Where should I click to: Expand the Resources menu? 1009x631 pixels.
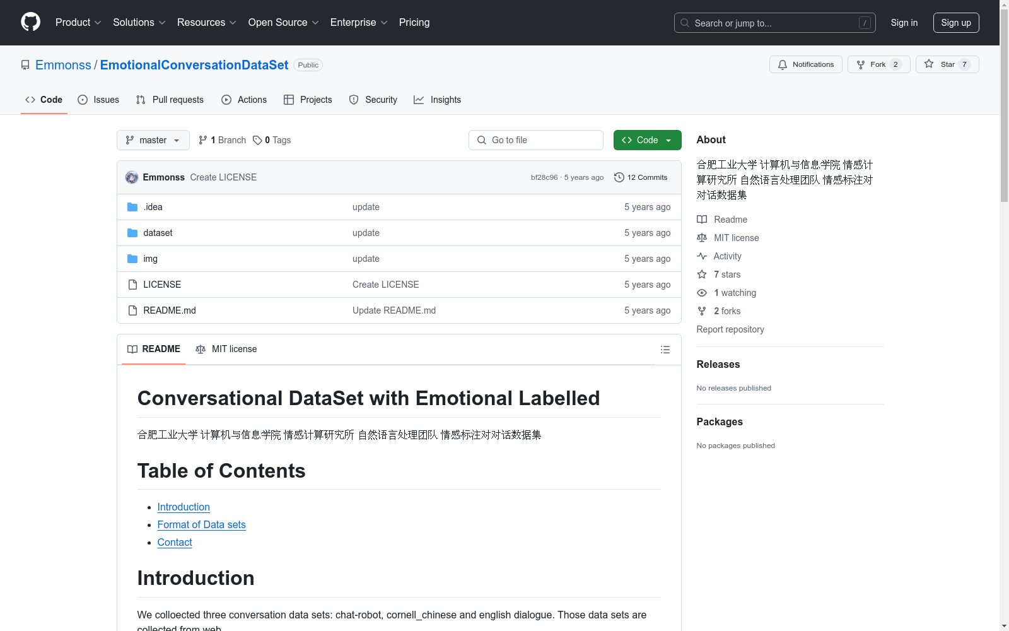pos(207,23)
